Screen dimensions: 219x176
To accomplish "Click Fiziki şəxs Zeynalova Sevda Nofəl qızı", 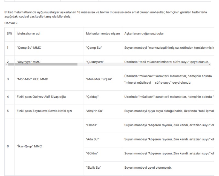I will 44,111.
